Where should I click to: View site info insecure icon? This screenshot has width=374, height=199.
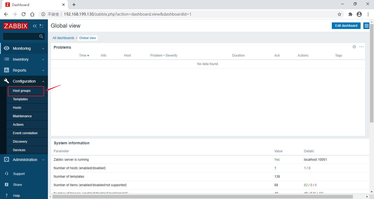tap(43, 14)
